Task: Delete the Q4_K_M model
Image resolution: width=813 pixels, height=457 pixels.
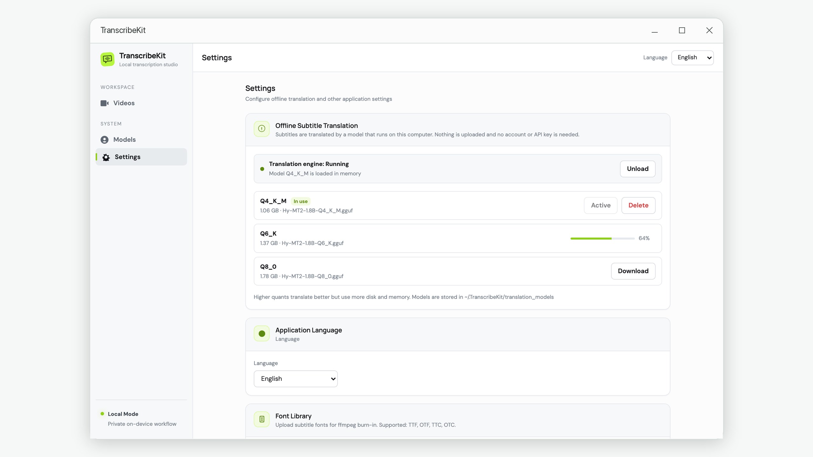Action: [638, 205]
